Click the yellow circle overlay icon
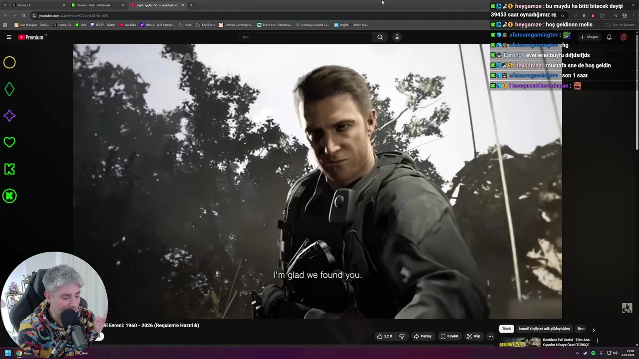Viewport: 639px width, 359px height. click(9, 62)
